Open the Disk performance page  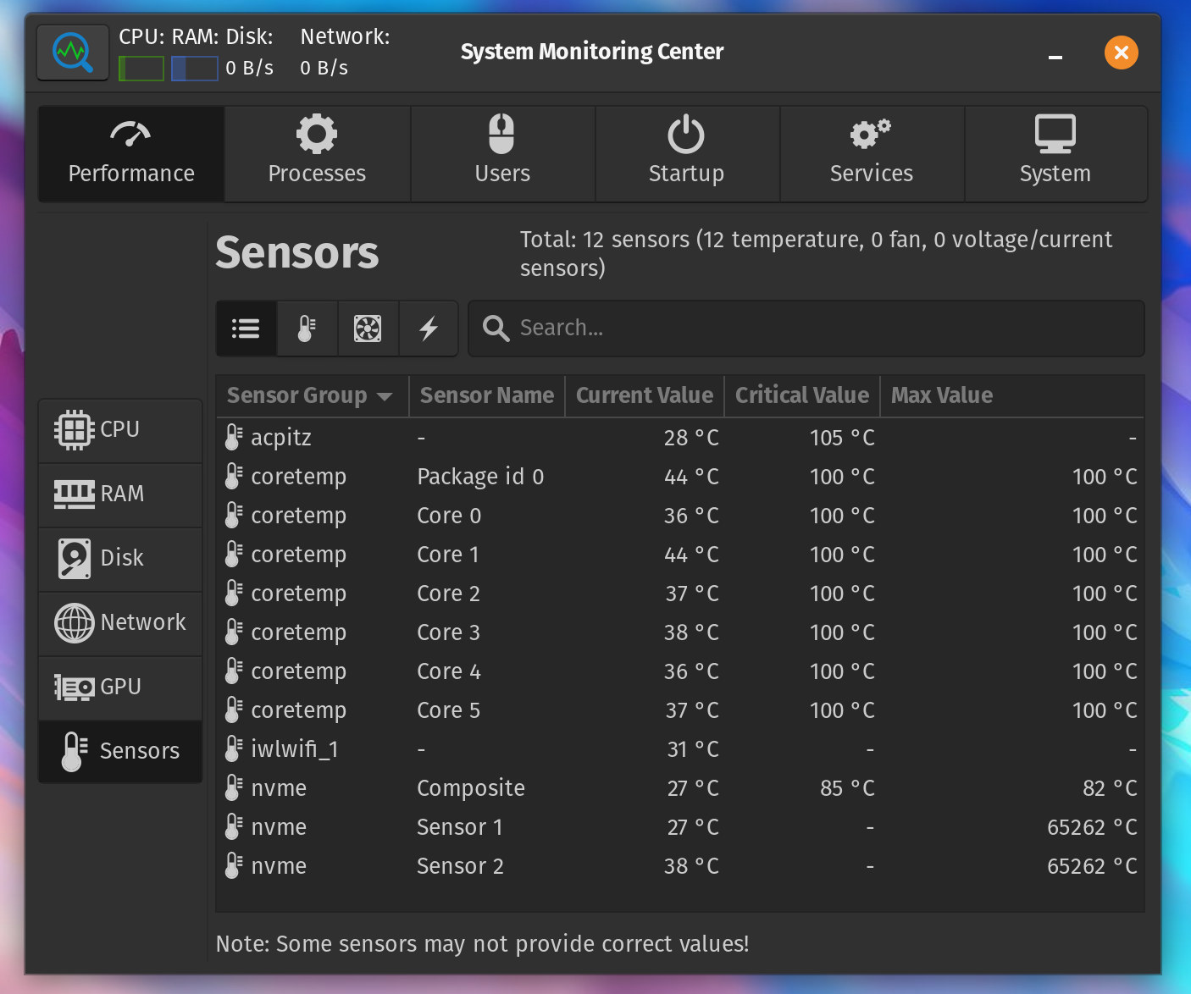coord(119,559)
